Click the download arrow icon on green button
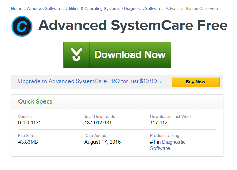This screenshot has width=237, height=170. (76, 54)
